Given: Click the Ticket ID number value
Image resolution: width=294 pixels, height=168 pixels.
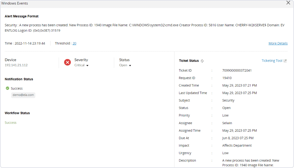Looking at the screenshot, I should (x=237, y=70).
